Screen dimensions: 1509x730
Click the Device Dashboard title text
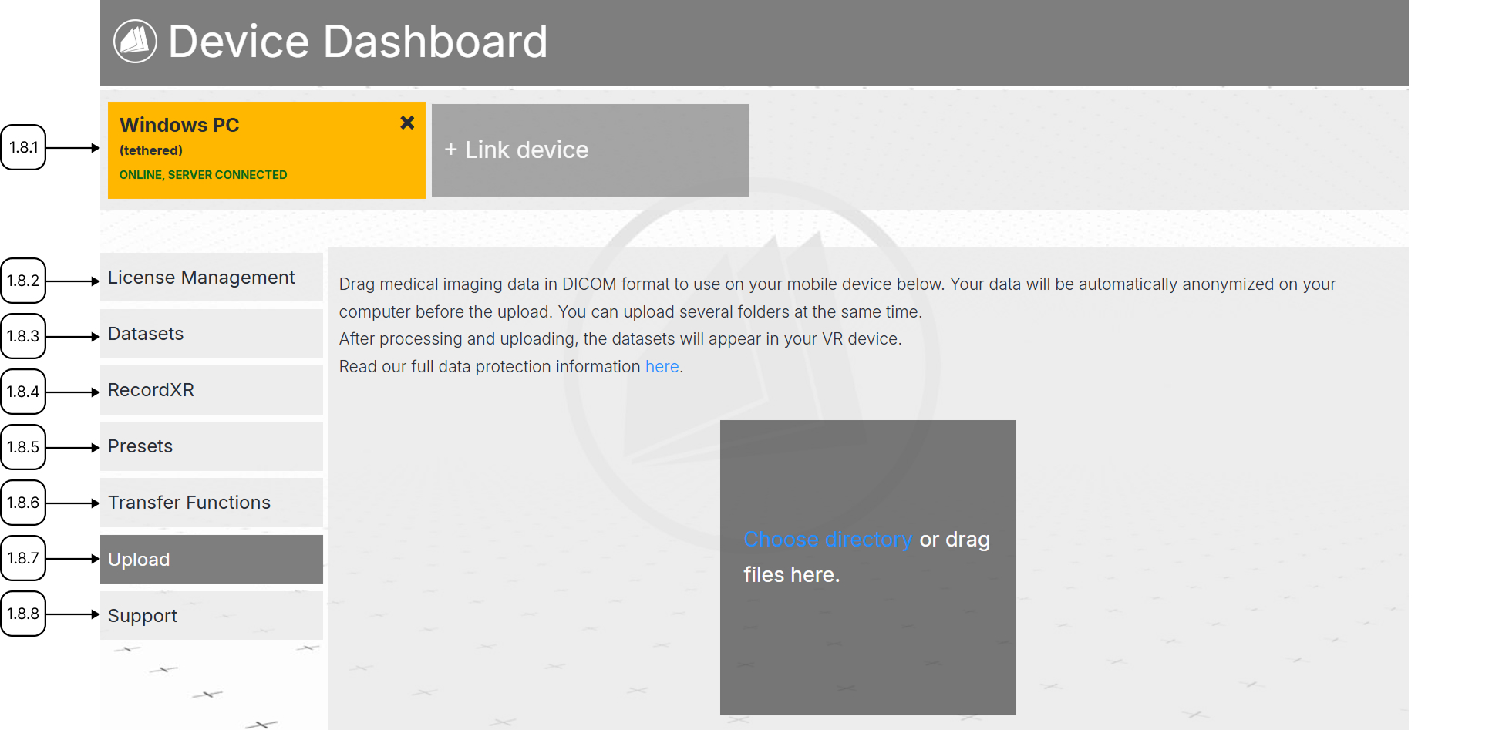point(357,42)
